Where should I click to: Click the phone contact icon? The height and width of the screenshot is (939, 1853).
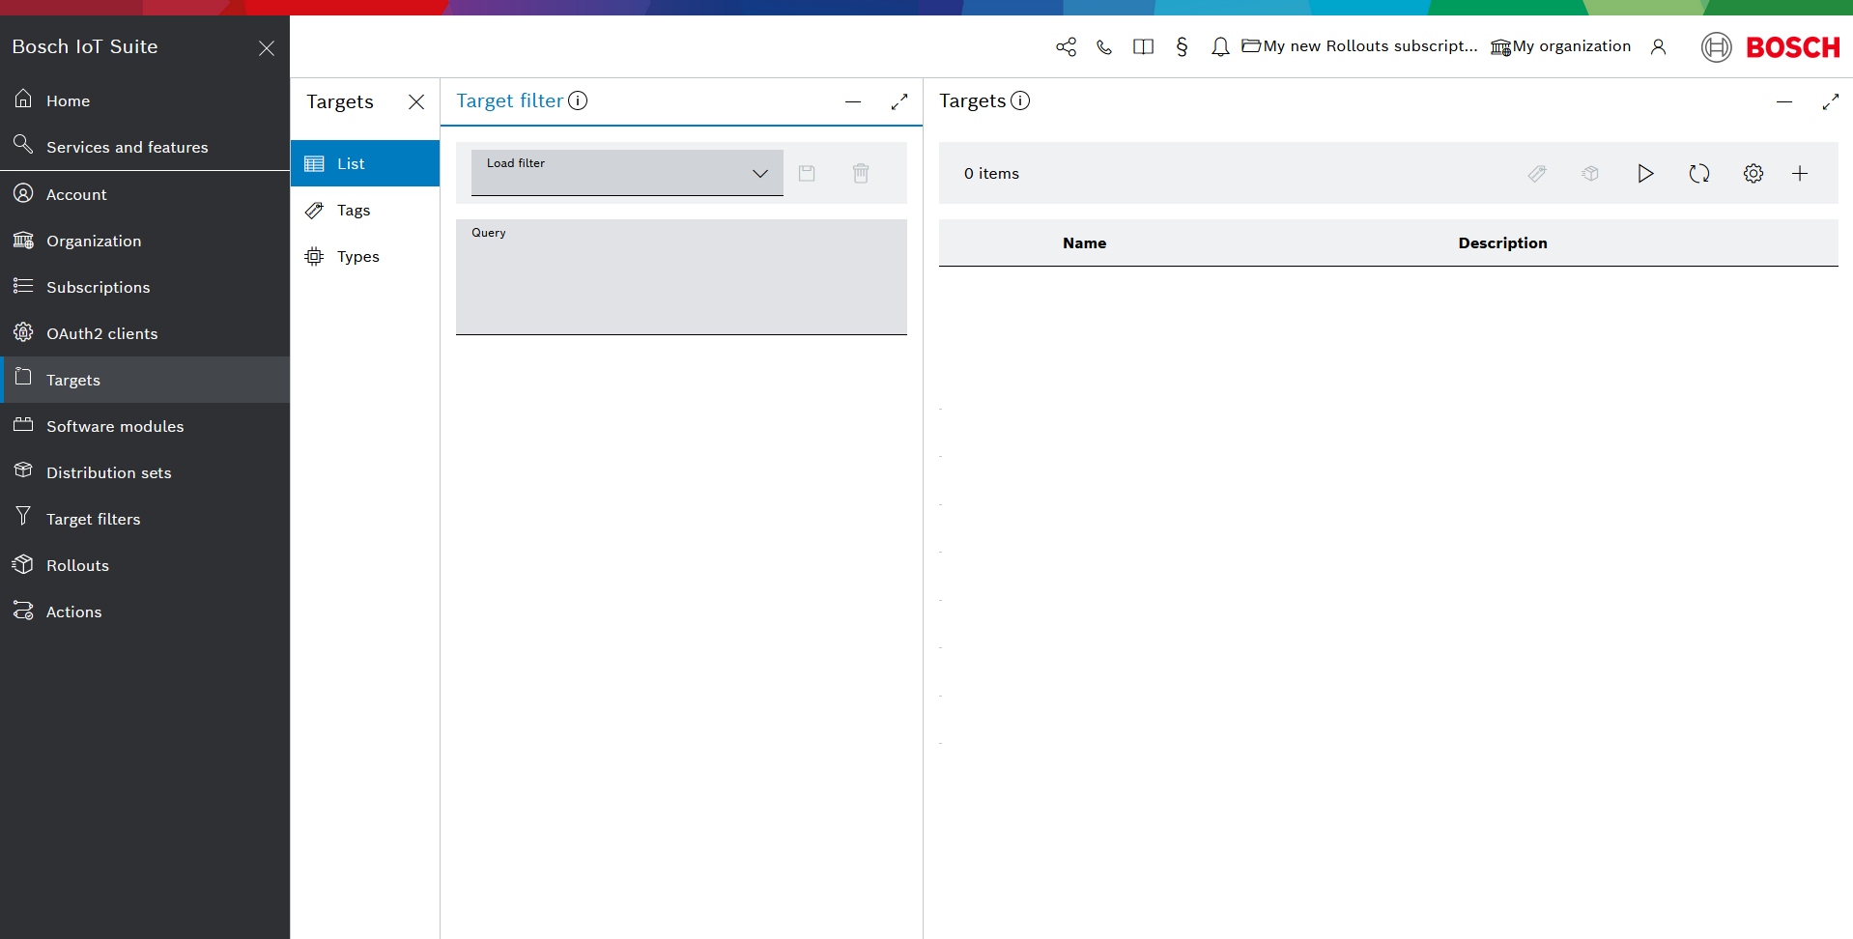coord(1104,46)
